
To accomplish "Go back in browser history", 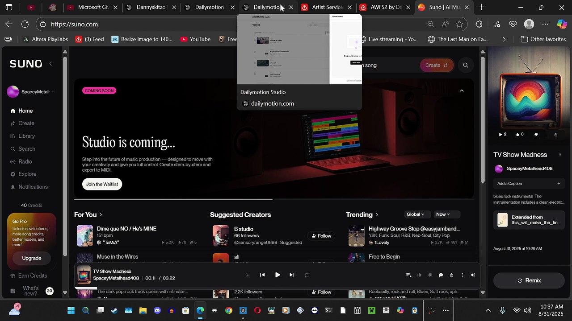I will click(x=9, y=24).
